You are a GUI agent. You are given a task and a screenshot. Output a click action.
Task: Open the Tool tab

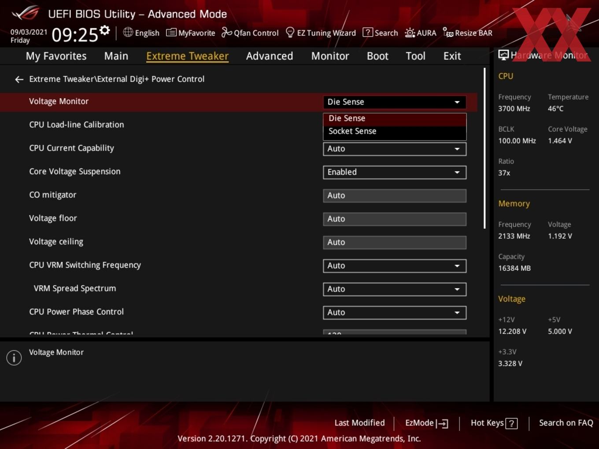415,56
